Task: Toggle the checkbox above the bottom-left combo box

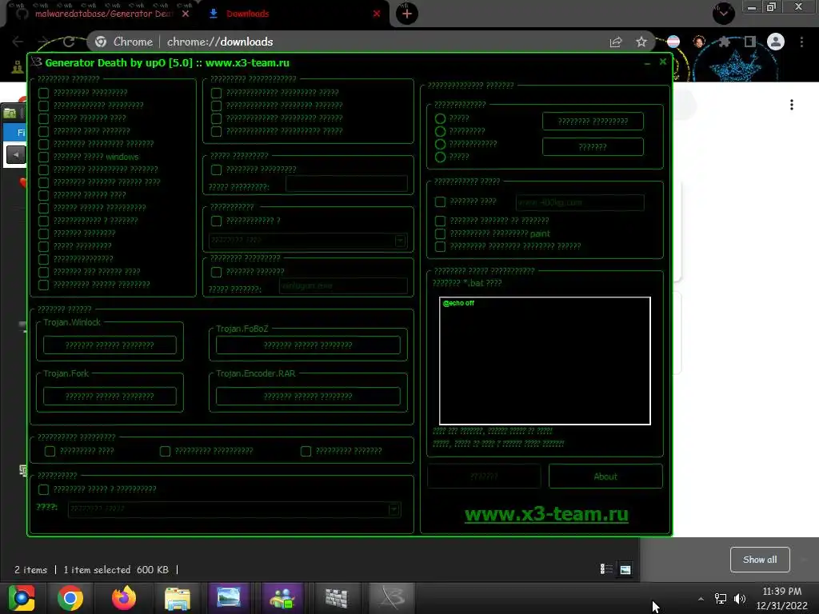Action: 43,489
